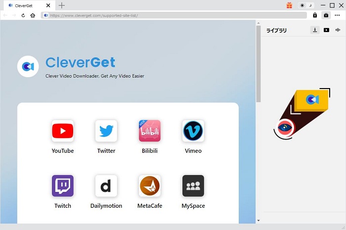
Task: Close the CleverGet tab
Action: (48, 5)
